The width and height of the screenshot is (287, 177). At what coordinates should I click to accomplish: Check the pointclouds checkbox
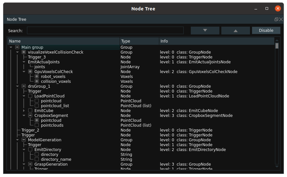click(37, 125)
